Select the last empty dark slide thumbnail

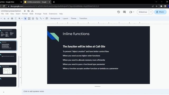8,82
